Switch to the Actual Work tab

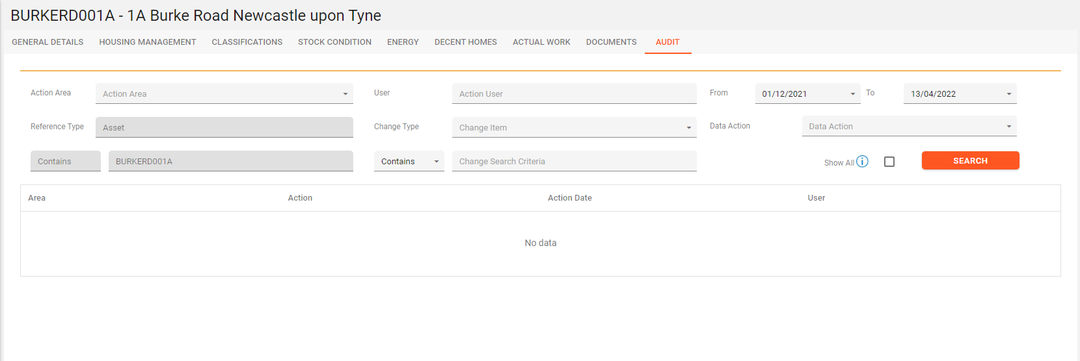541,42
